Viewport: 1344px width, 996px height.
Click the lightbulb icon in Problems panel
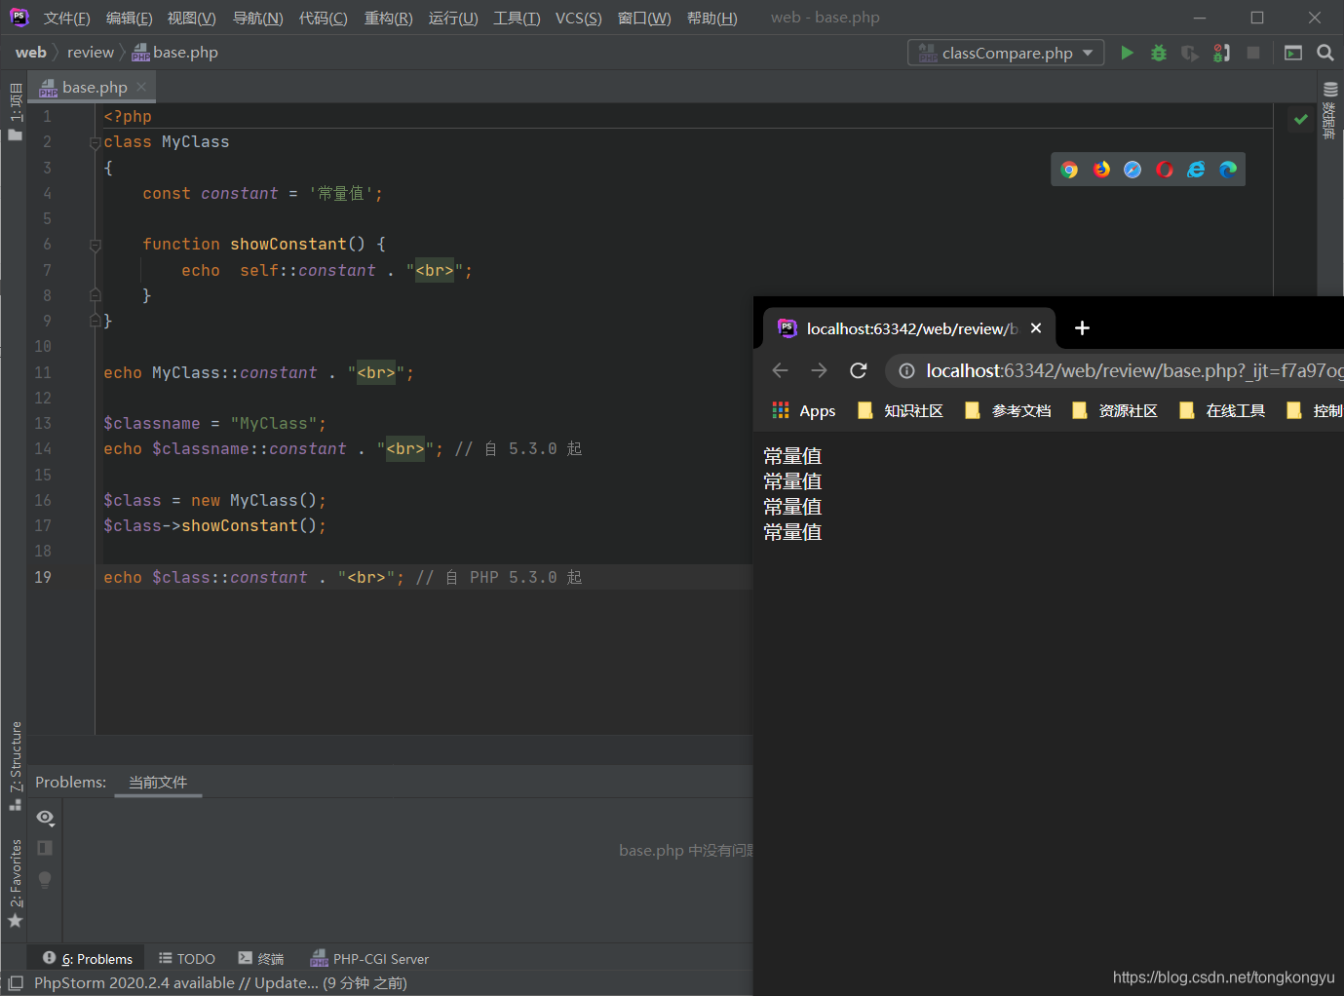[45, 879]
